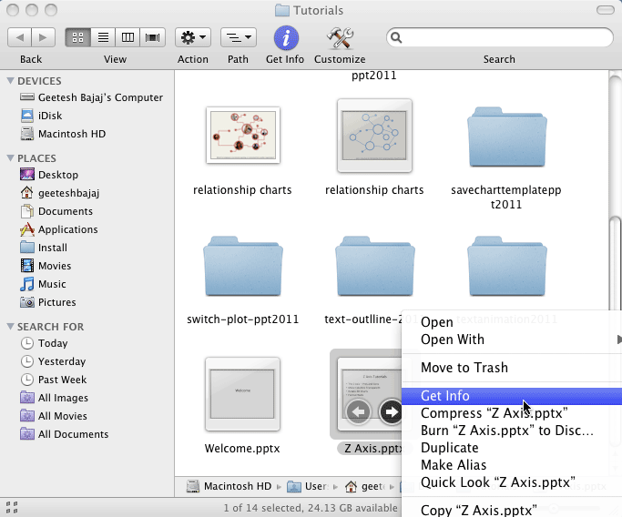Open Pictures in the sidebar
622x517 pixels.
point(48,302)
